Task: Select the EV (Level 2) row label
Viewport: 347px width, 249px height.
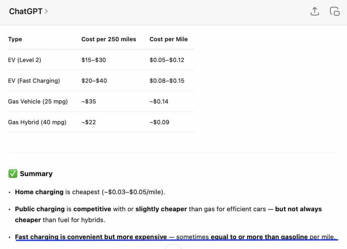Action: click(x=25, y=60)
